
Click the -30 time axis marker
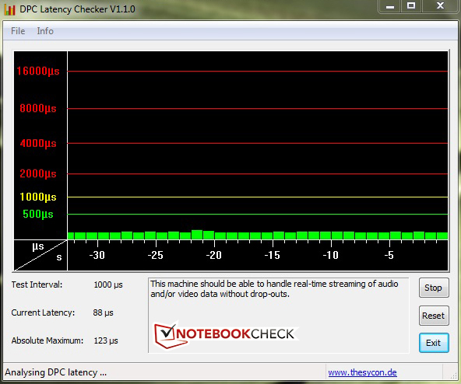(97, 255)
